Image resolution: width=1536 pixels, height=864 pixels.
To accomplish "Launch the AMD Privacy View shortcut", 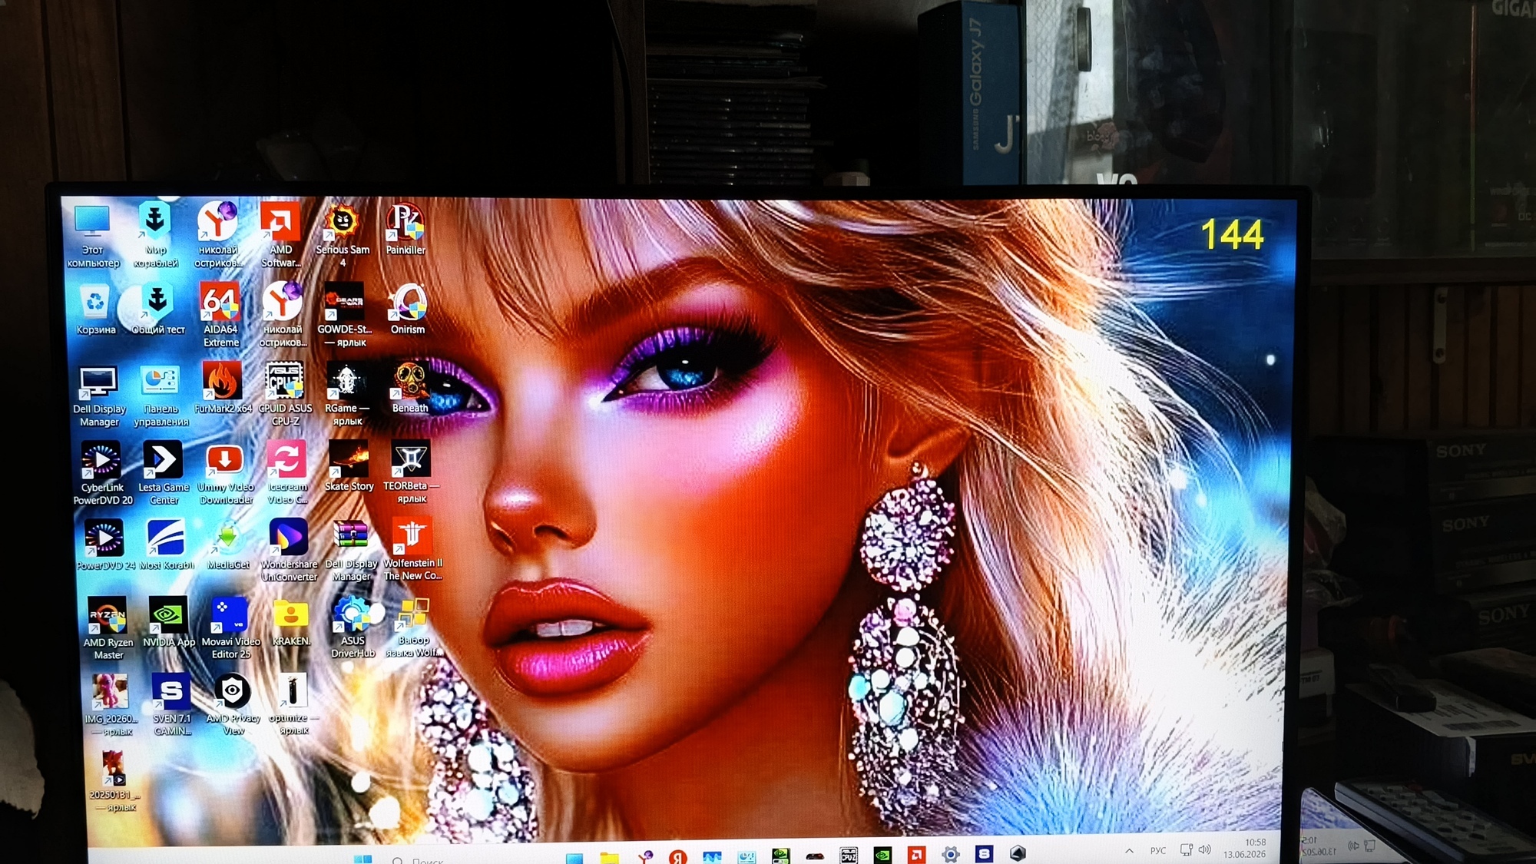I will pos(233,704).
